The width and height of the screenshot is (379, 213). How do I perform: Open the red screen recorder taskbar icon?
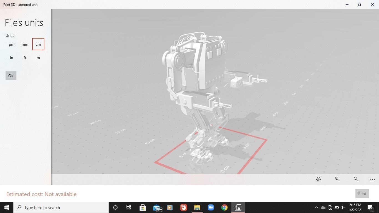tap(183, 207)
